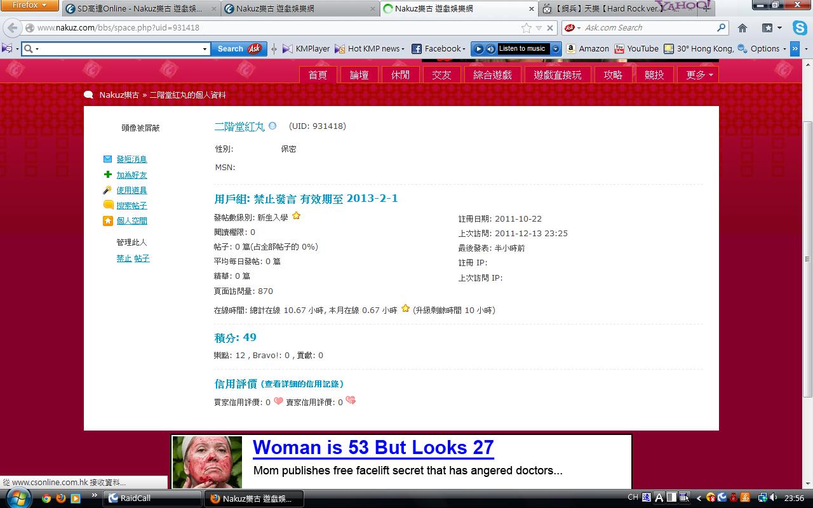Click the Amazon toolbar shortcut

tap(588, 48)
